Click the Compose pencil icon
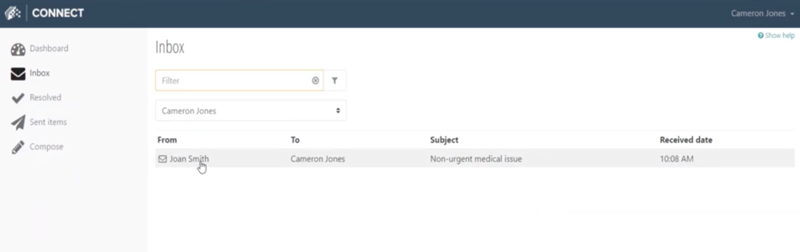The height and width of the screenshot is (252, 800). point(18,147)
